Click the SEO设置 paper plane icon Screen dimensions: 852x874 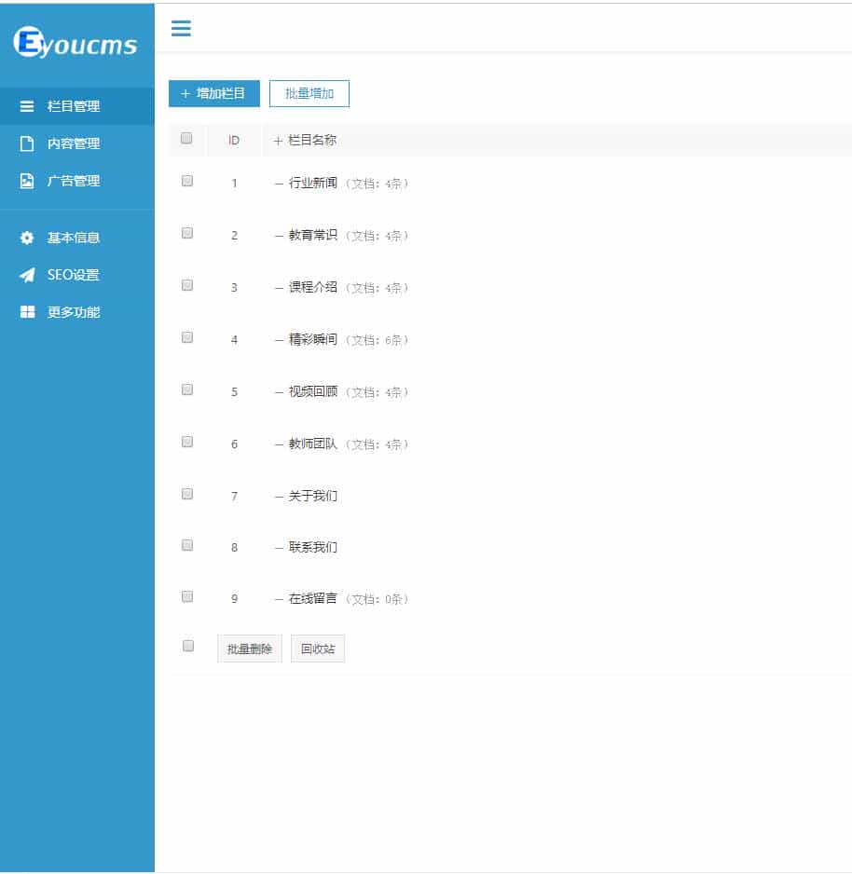click(x=26, y=275)
